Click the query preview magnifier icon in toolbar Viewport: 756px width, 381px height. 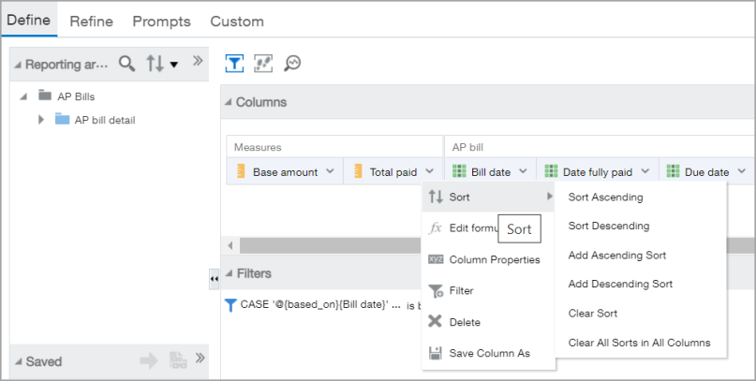point(292,63)
